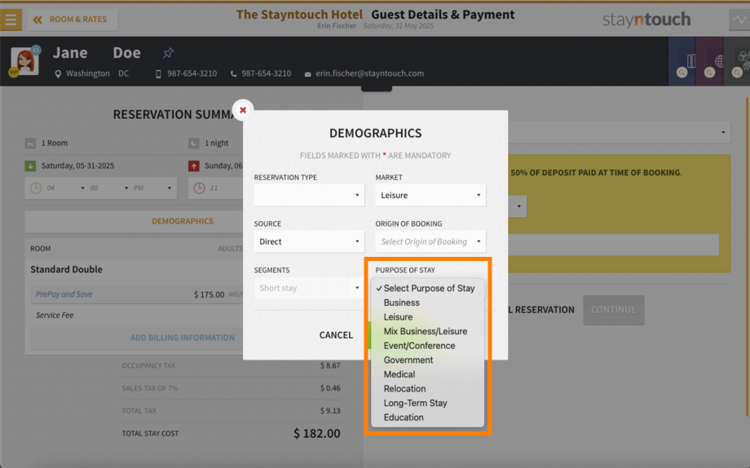The image size is (750, 468).
Task: Click the Continue button
Action: (613, 310)
